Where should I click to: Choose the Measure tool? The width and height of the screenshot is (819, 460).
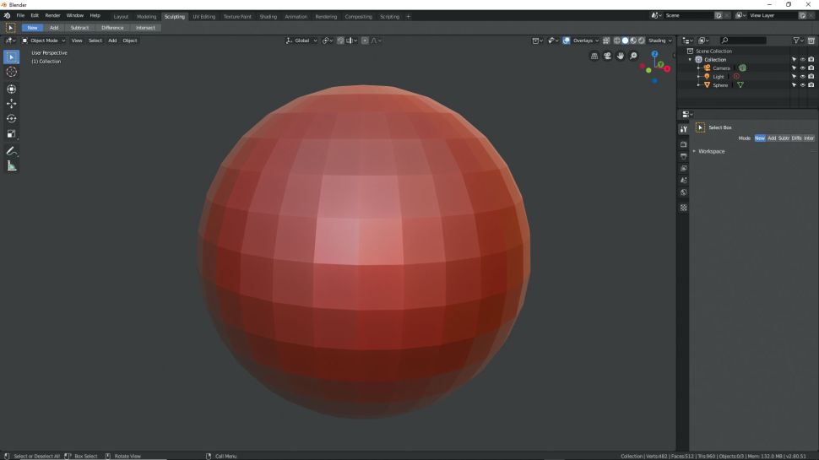[12, 166]
